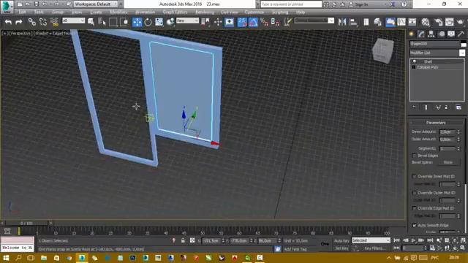
Task: Click the Bevel Spline None button
Action: (x=448, y=162)
